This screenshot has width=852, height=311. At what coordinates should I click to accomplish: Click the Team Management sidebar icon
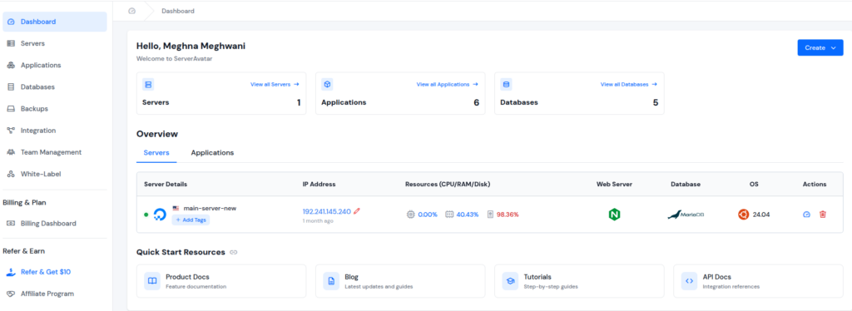coord(11,152)
